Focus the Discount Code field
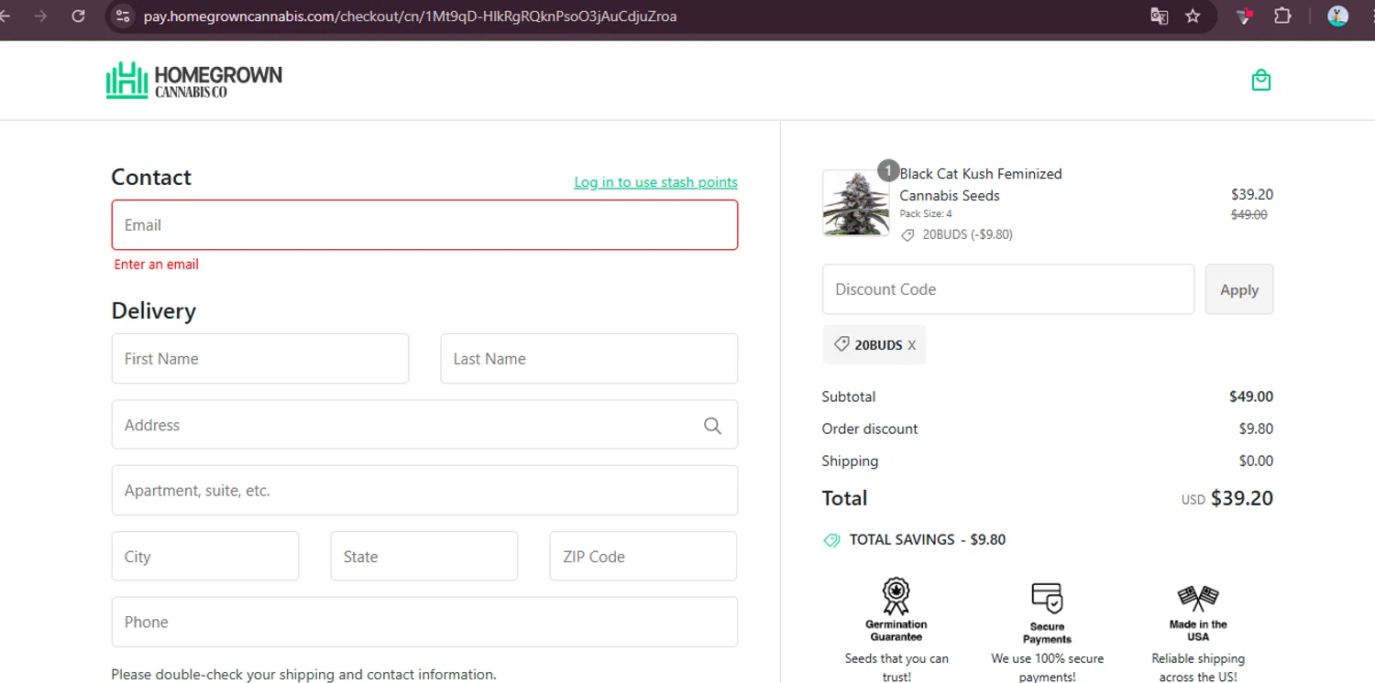This screenshot has height=683, width=1375. [1008, 289]
